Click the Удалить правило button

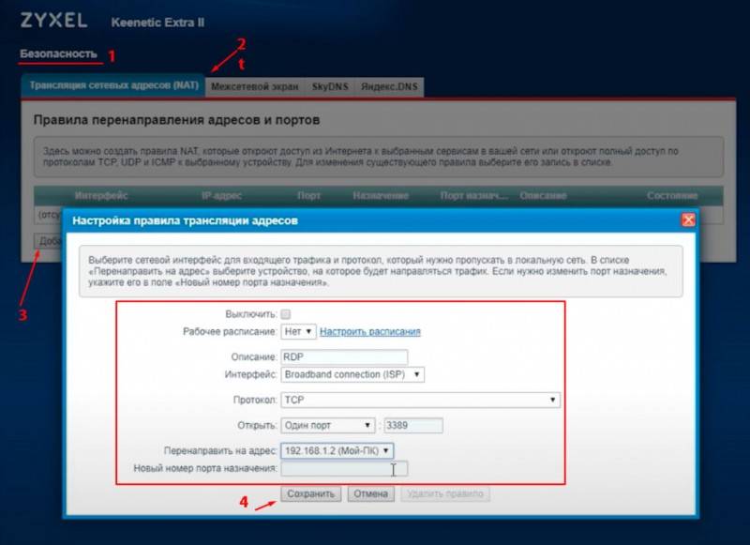[445, 493]
